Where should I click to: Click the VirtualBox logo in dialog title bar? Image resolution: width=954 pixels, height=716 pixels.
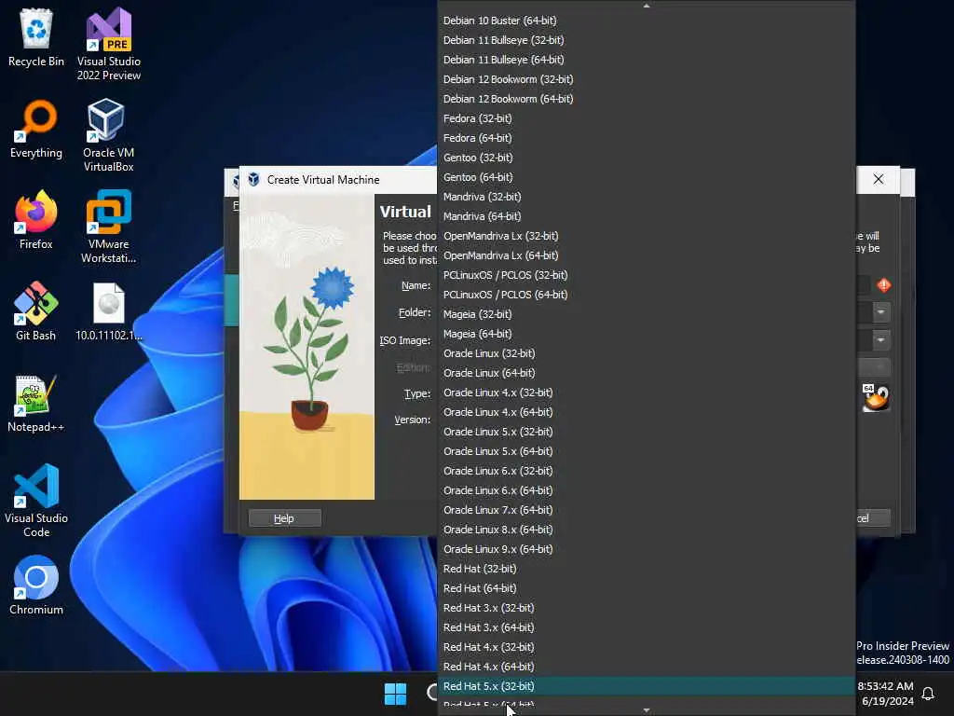(253, 180)
